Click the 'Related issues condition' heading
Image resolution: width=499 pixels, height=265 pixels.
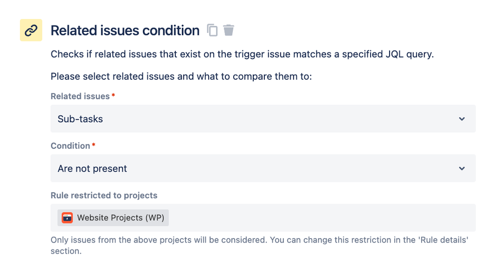[125, 30]
